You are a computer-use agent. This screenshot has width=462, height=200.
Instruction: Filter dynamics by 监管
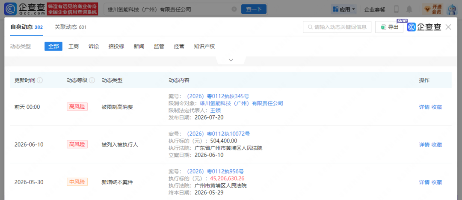pos(159,46)
